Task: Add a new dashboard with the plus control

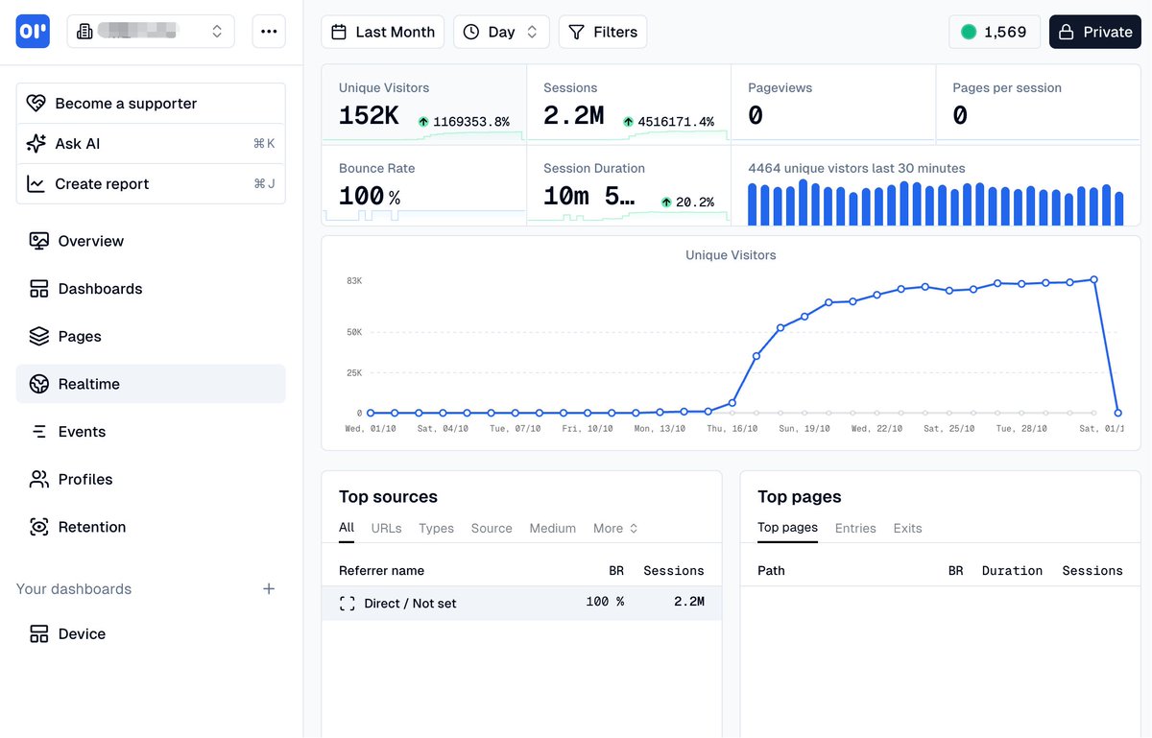Action: [x=269, y=590]
